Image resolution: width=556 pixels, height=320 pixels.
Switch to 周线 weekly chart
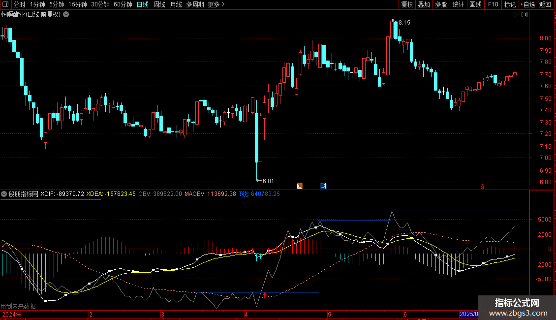159,4
